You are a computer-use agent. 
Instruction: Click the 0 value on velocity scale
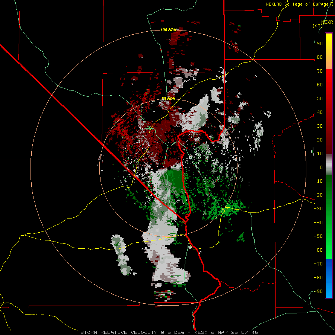(x=321, y=167)
